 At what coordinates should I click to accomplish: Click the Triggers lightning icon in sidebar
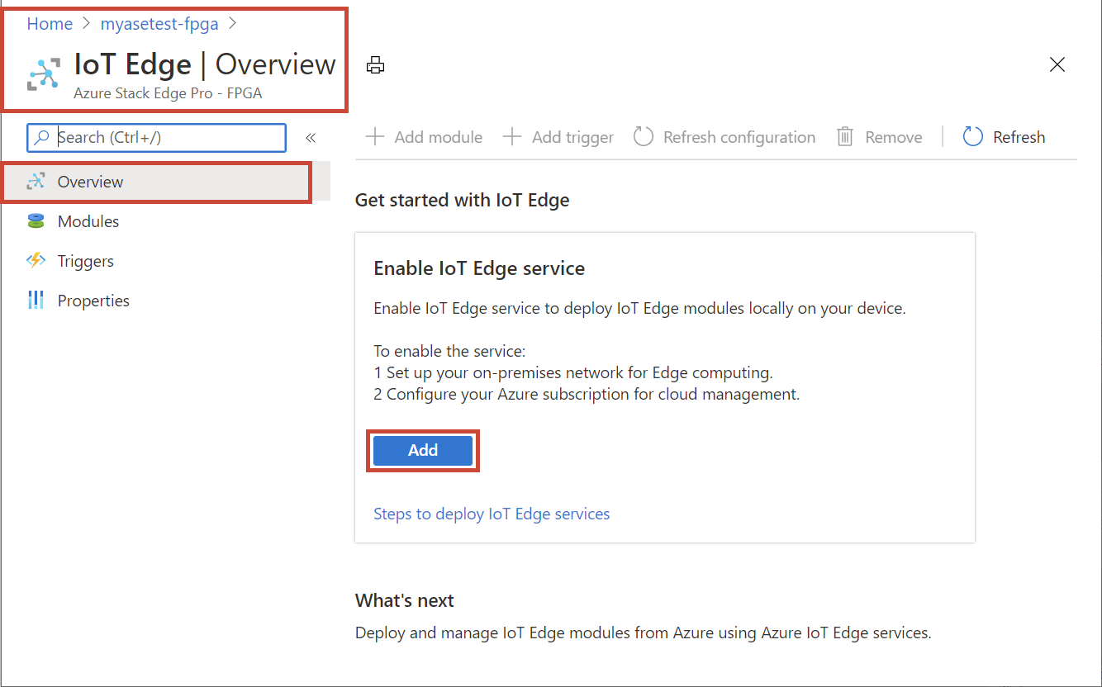tap(36, 261)
